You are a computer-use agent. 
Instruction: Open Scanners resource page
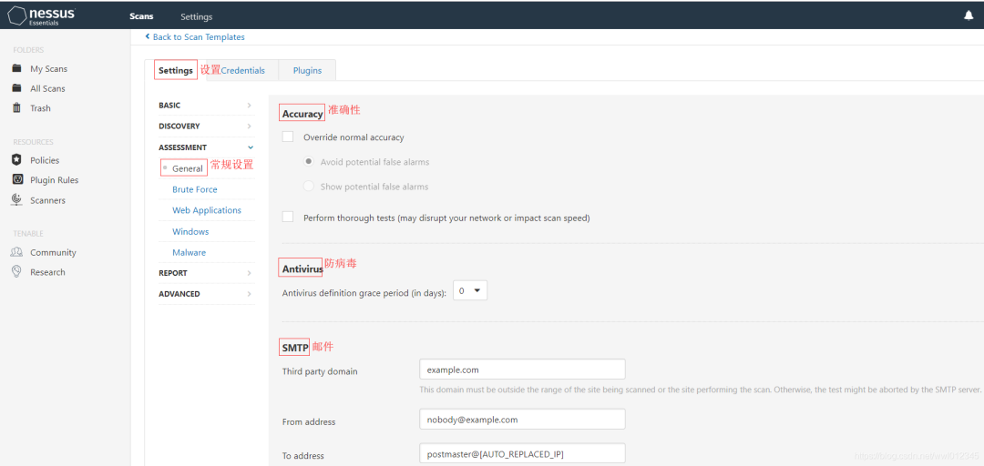click(47, 200)
